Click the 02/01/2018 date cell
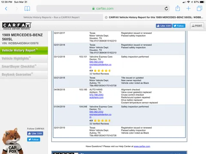206x154 pixels. 59,45
